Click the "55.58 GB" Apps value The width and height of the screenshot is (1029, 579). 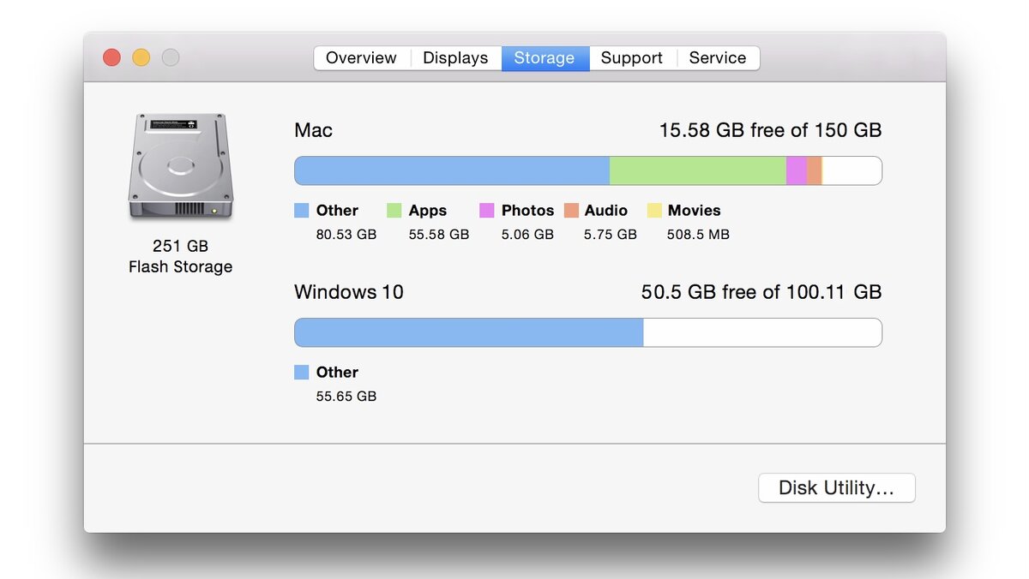(x=439, y=235)
